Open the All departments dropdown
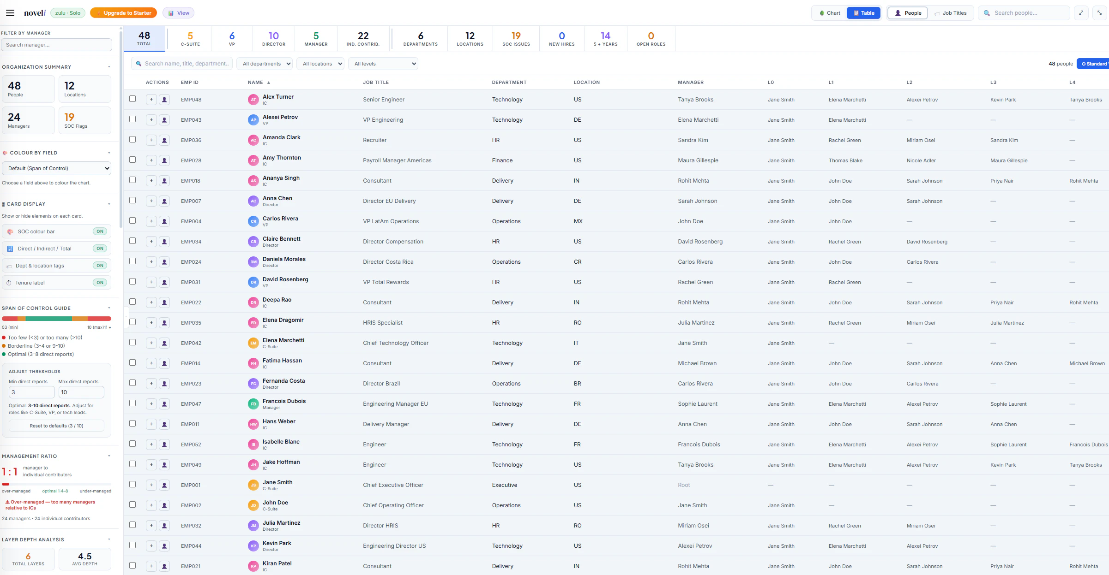 (265, 64)
